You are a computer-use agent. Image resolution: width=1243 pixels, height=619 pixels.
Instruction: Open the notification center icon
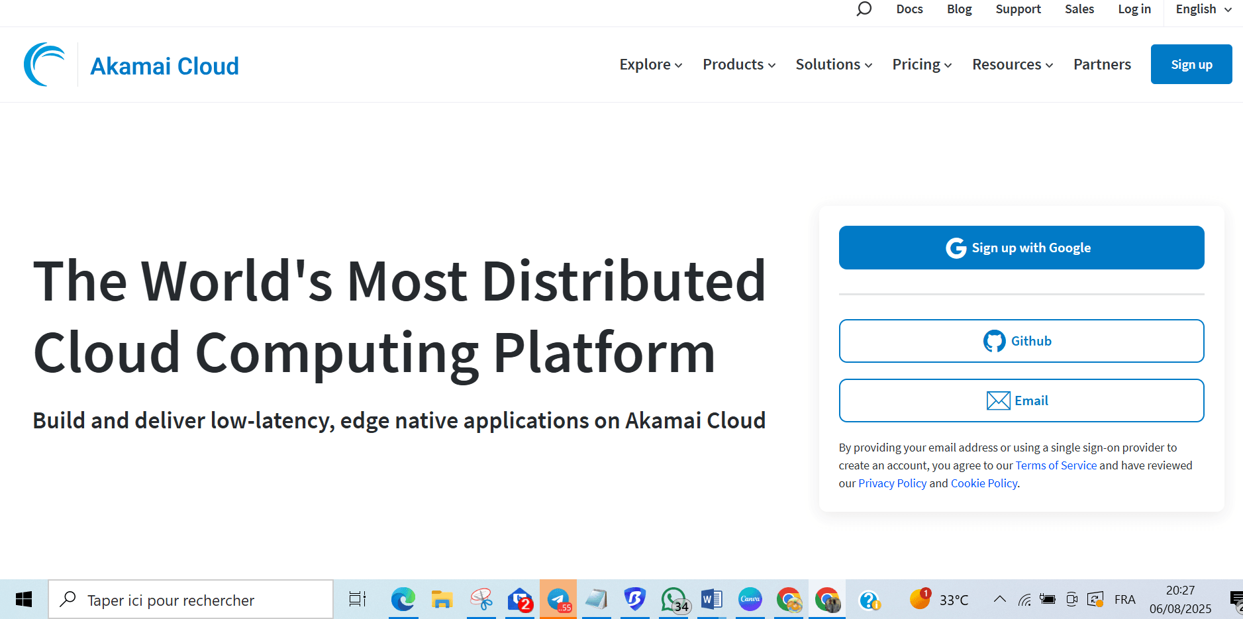click(x=1236, y=600)
